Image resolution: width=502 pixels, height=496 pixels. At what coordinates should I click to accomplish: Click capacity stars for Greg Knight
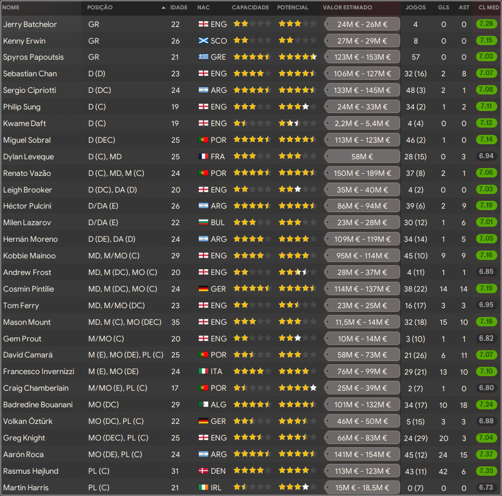(x=252, y=438)
